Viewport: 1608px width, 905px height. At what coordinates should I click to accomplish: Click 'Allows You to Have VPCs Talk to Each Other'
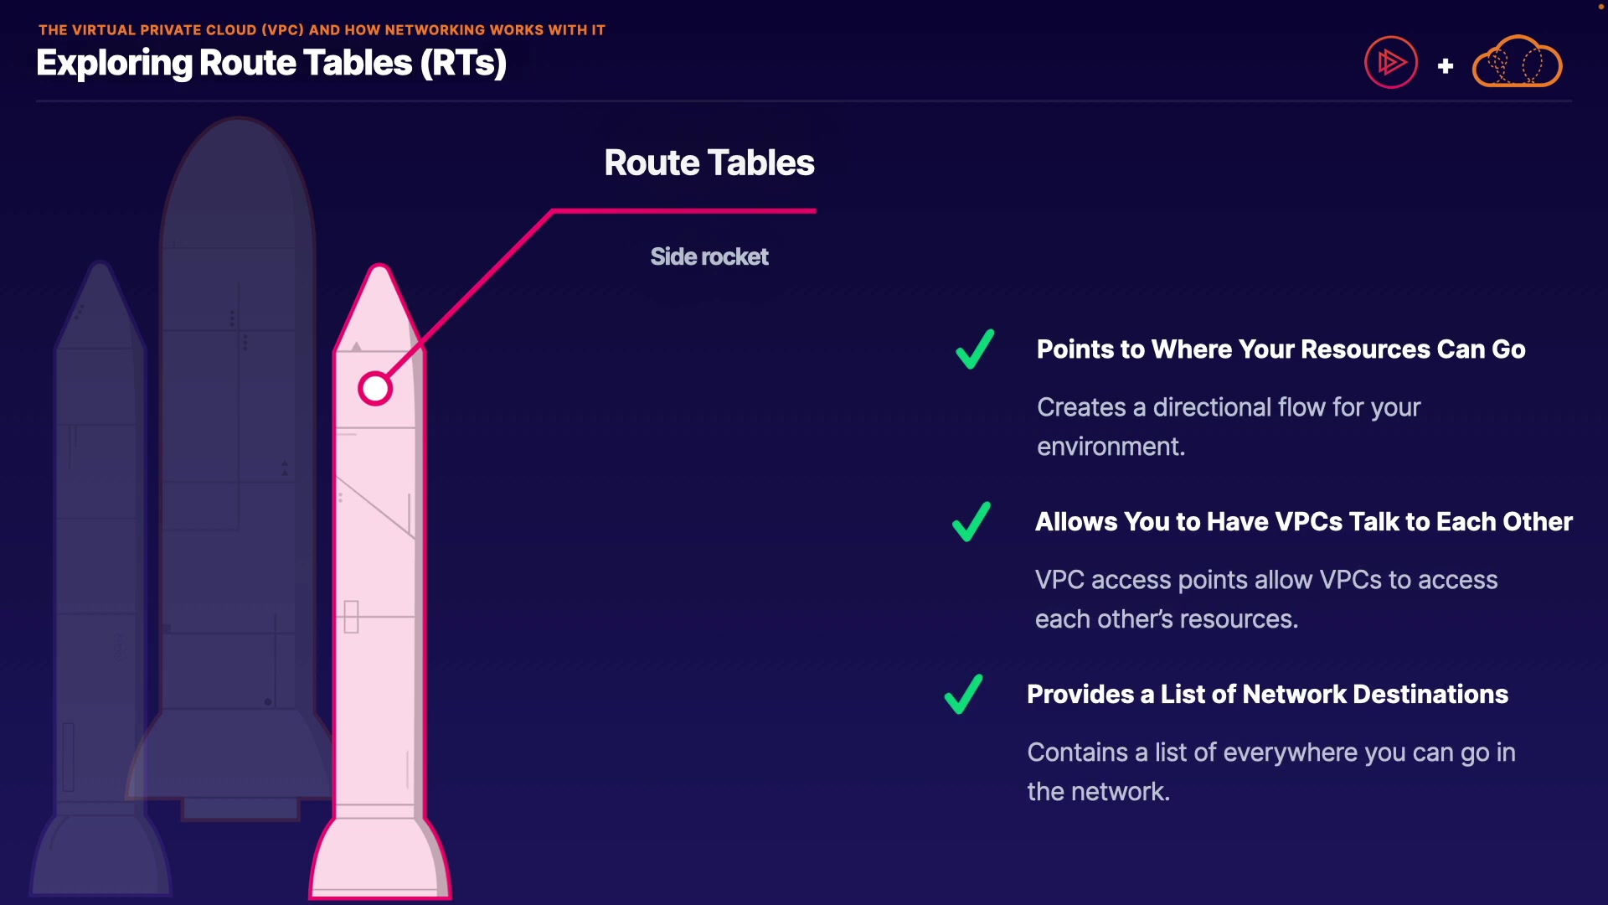(x=1303, y=522)
